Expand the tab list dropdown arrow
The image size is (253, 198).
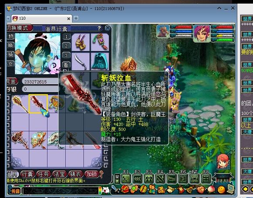(x=8, y=19)
